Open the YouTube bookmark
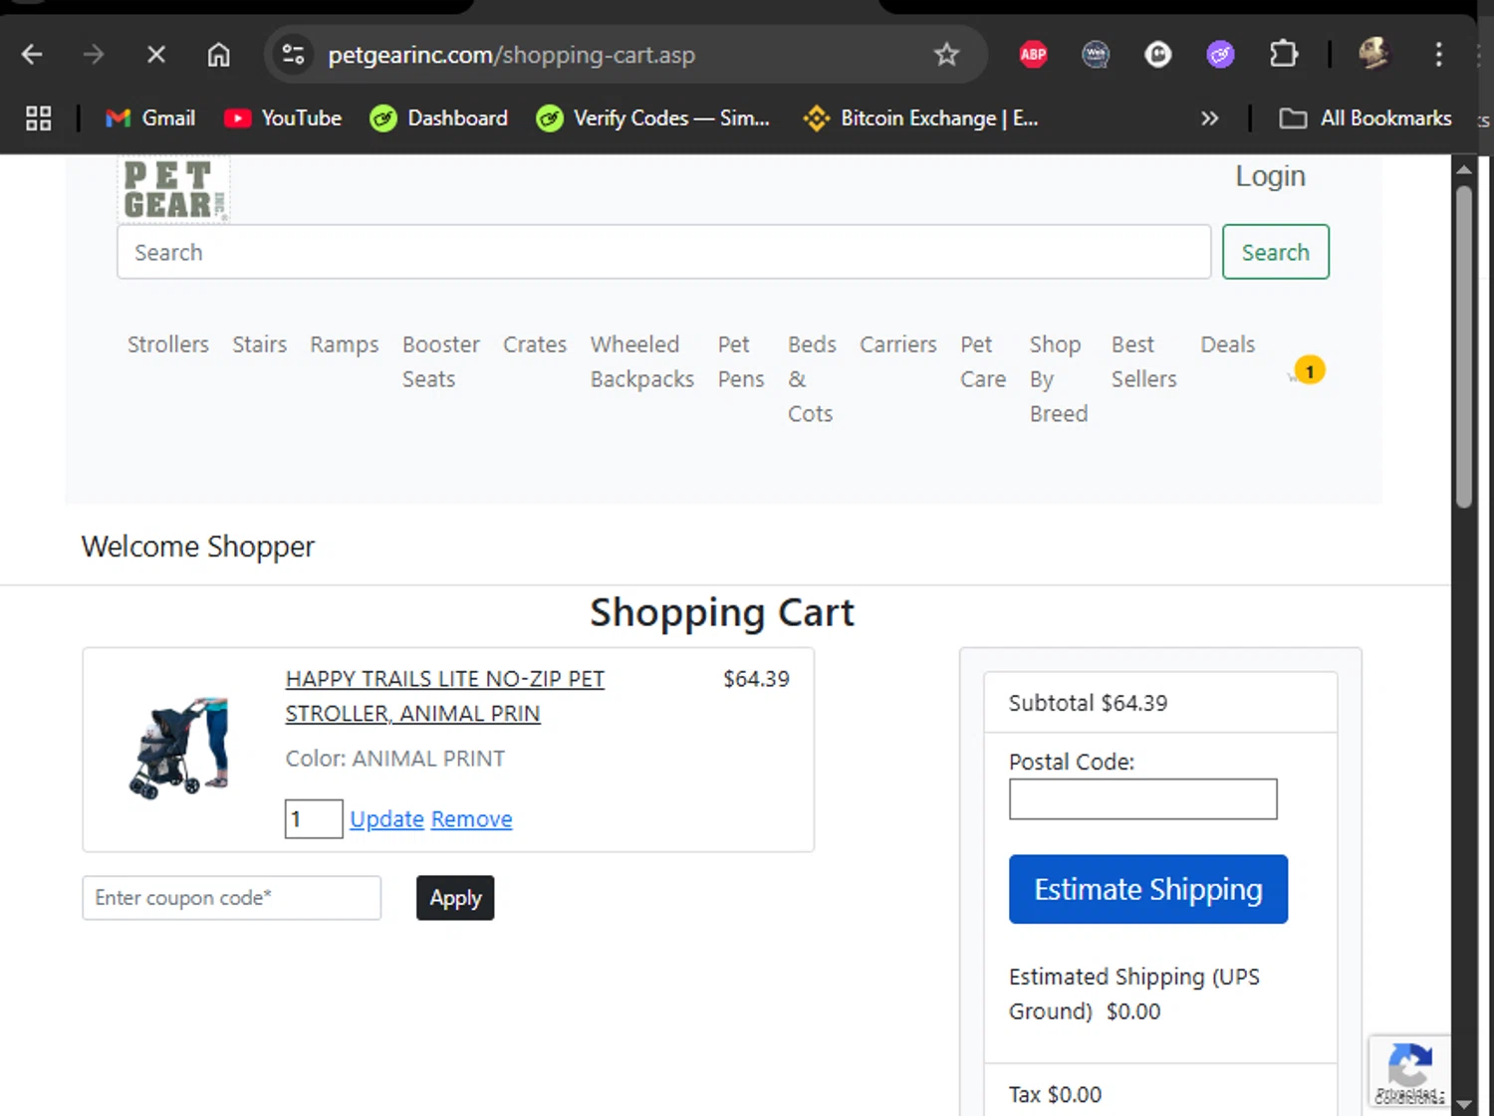The height and width of the screenshot is (1116, 1494). click(283, 118)
